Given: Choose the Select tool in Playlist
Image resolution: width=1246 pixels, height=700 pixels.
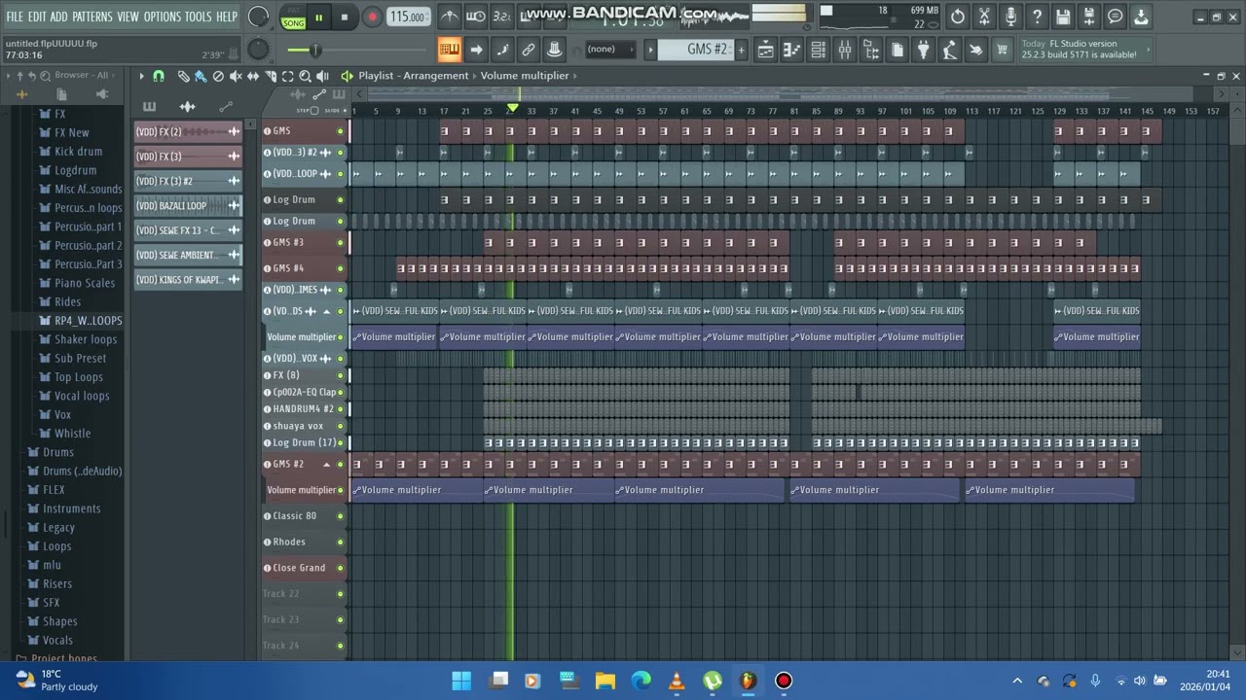Looking at the screenshot, I should point(287,76).
